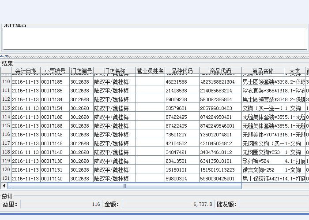Click the expand-down arrow on the splitter bar
This screenshot has width=309, height=220.
pos(6,56)
